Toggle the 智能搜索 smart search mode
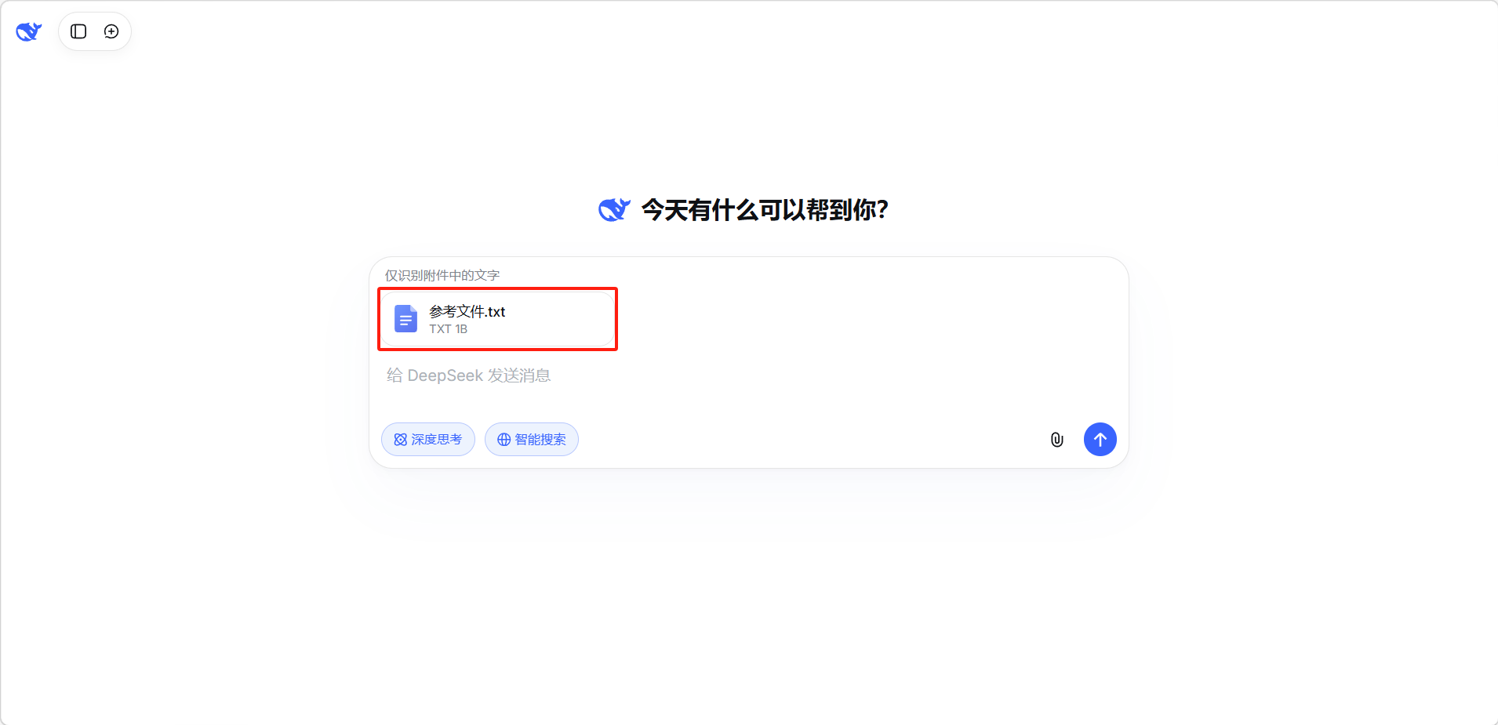The width and height of the screenshot is (1498, 725). pyautogui.click(x=532, y=440)
